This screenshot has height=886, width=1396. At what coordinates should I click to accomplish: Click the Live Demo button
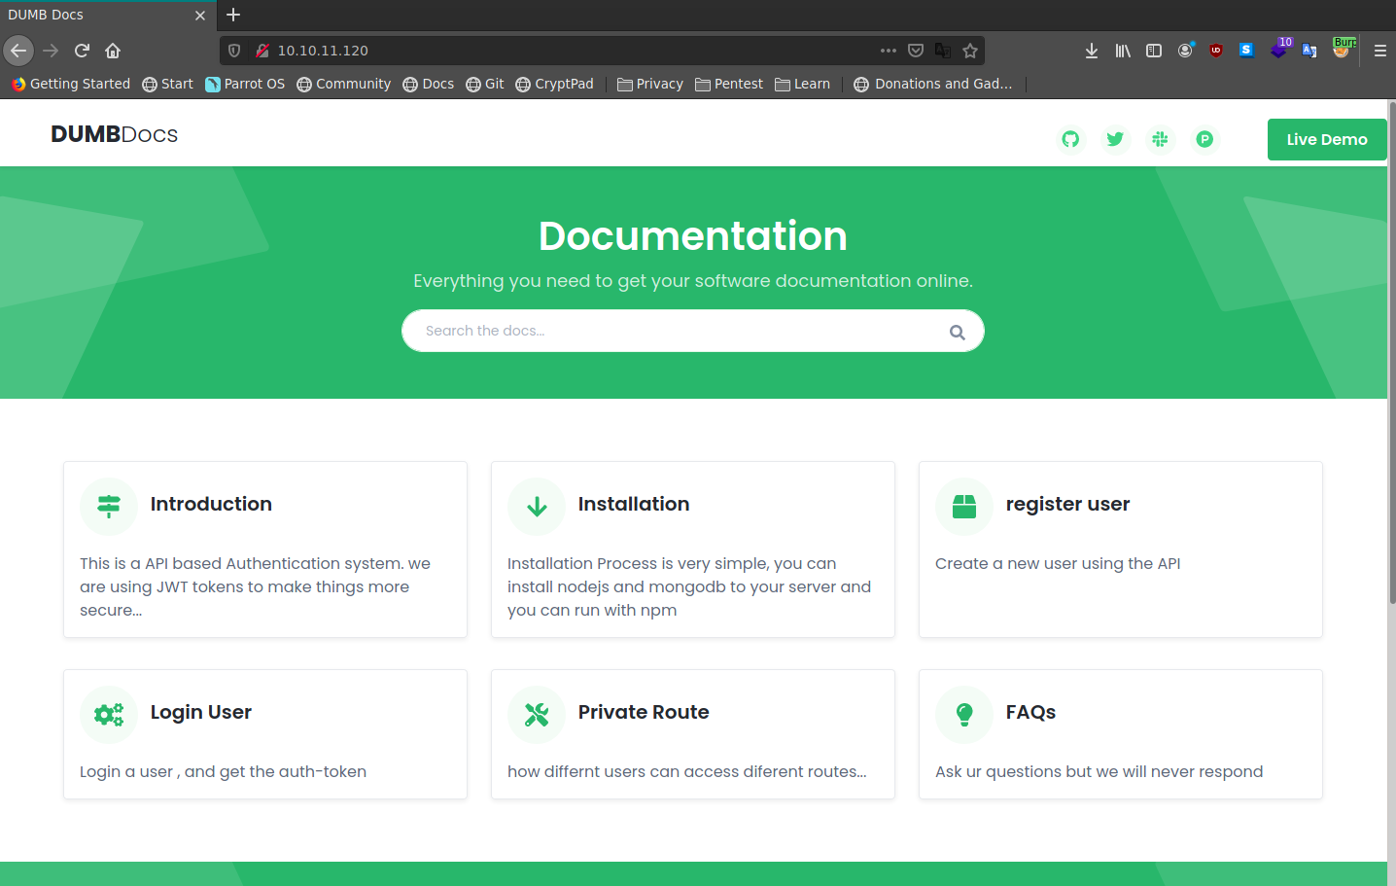point(1327,139)
